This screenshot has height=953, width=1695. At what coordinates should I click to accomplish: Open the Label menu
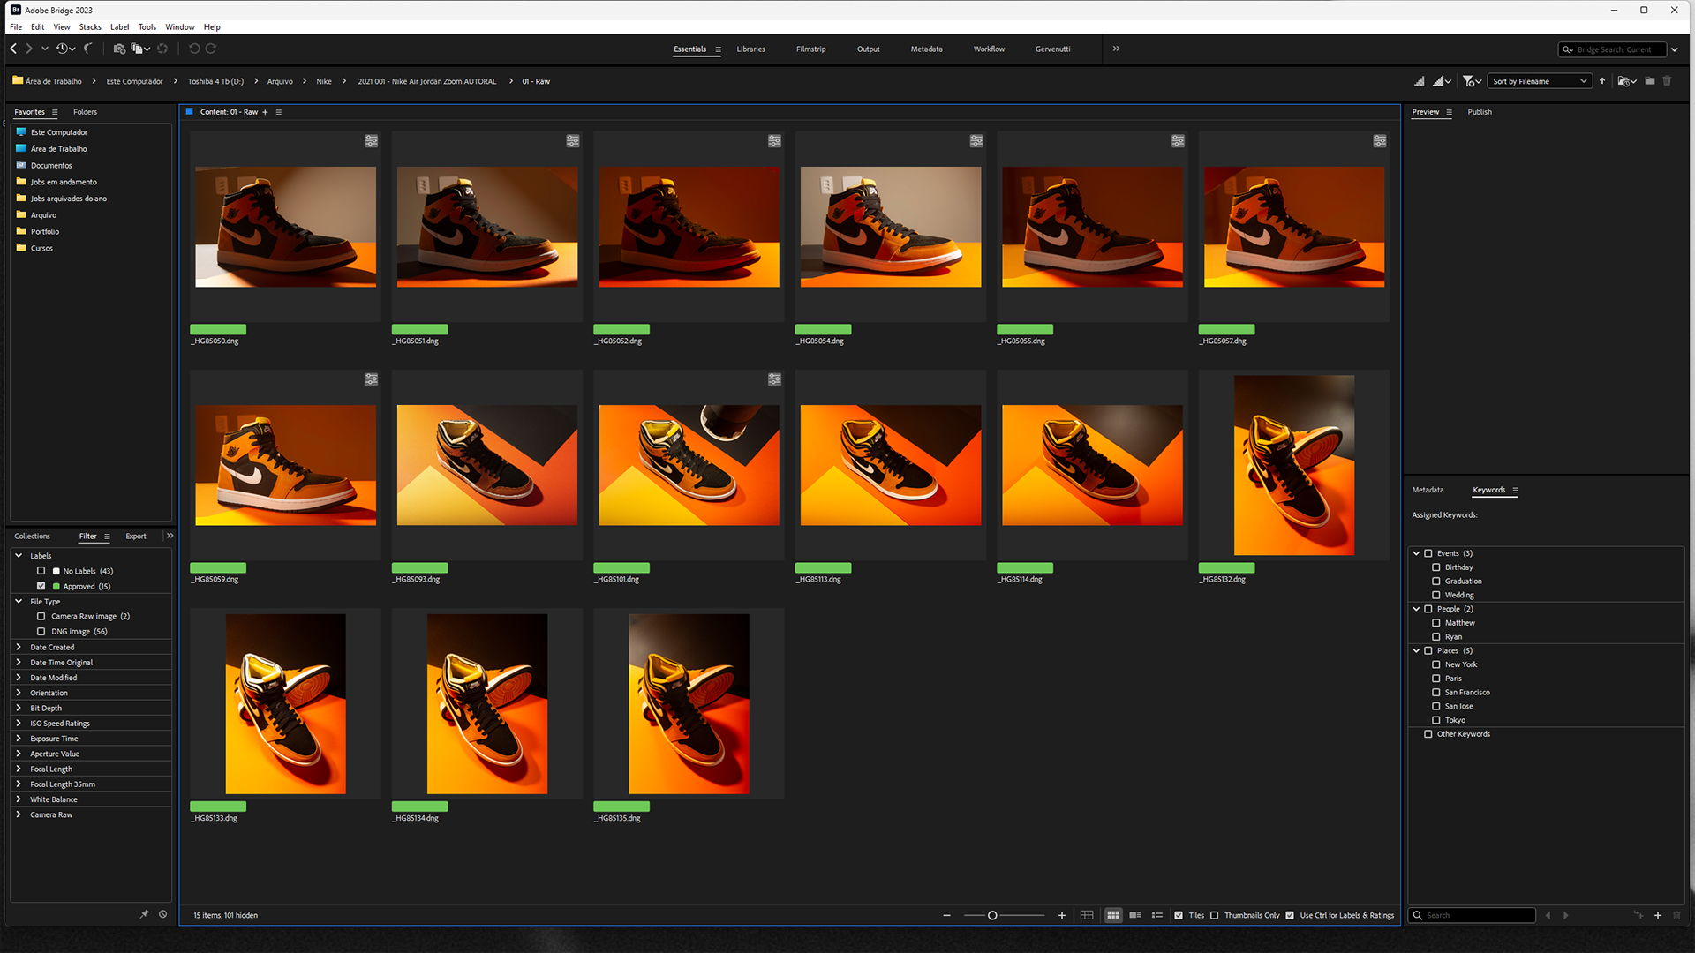pos(119,26)
